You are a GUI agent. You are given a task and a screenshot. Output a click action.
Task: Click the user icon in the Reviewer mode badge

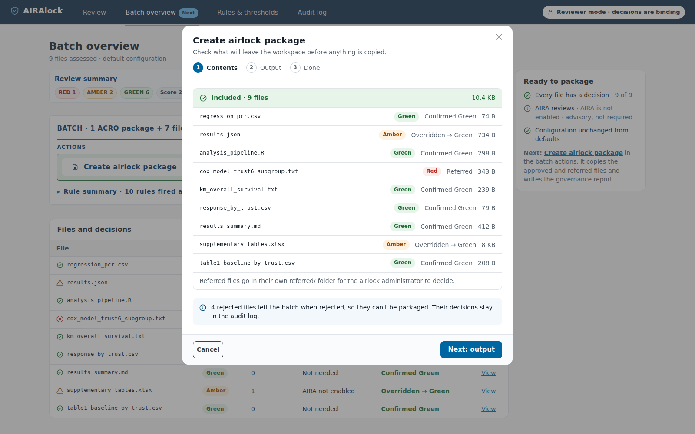click(551, 12)
